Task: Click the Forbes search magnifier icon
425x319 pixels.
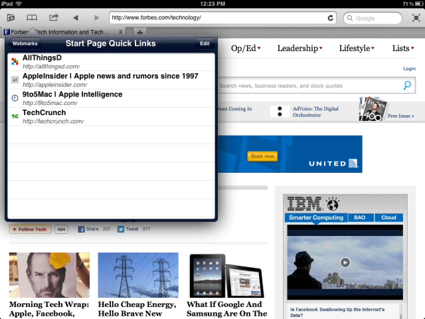Action: click(x=407, y=85)
